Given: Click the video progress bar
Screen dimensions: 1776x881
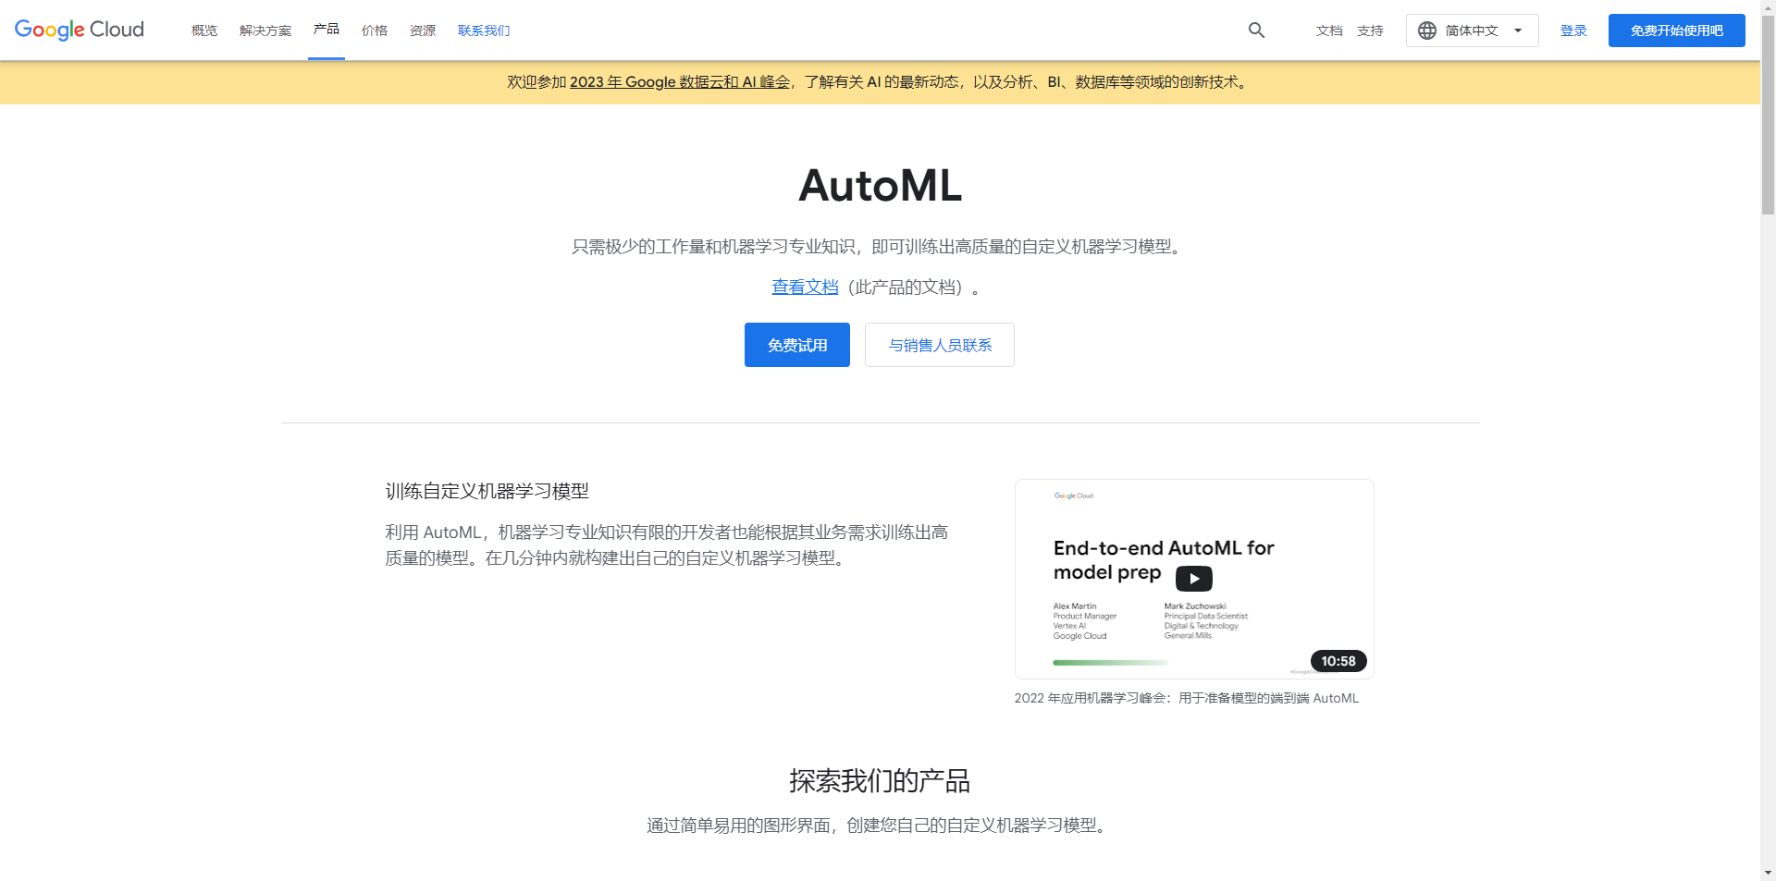Looking at the screenshot, I should pyautogui.click(x=1111, y=663).
